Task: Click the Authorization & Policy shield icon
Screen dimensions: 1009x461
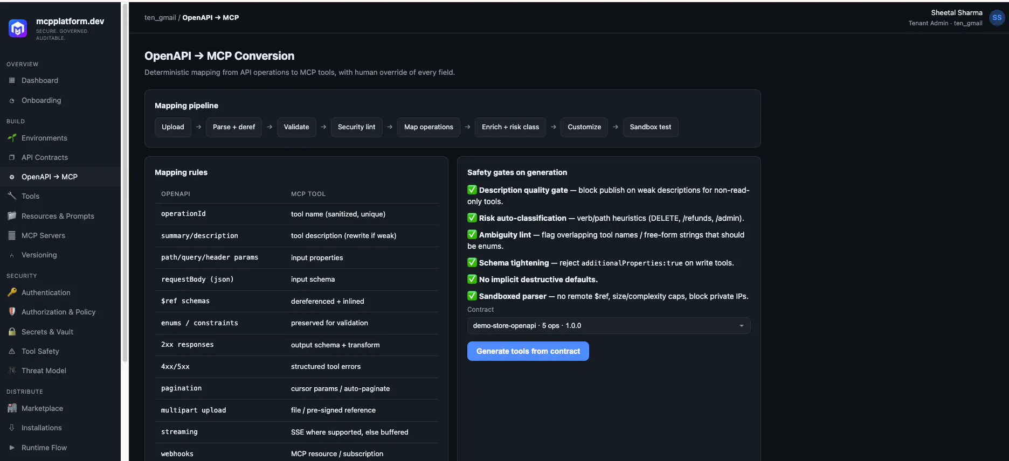Action: point(12,312)
